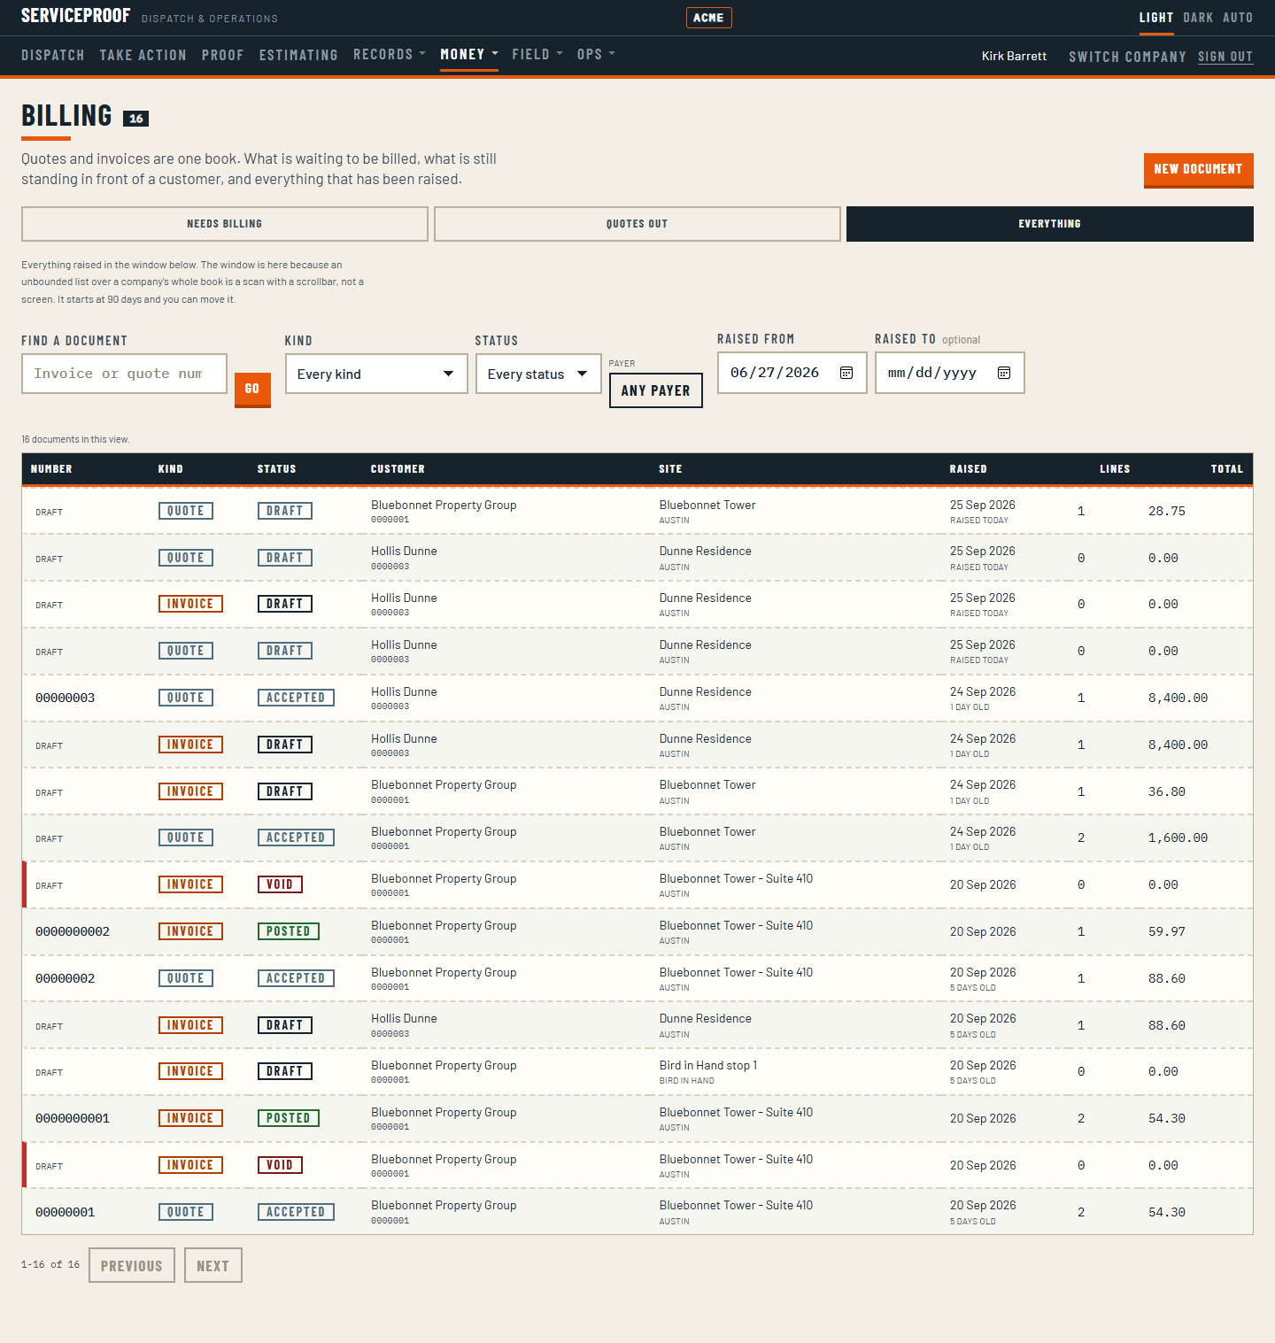
Task: Switch theme to Auto
Action: [1238, 18]
